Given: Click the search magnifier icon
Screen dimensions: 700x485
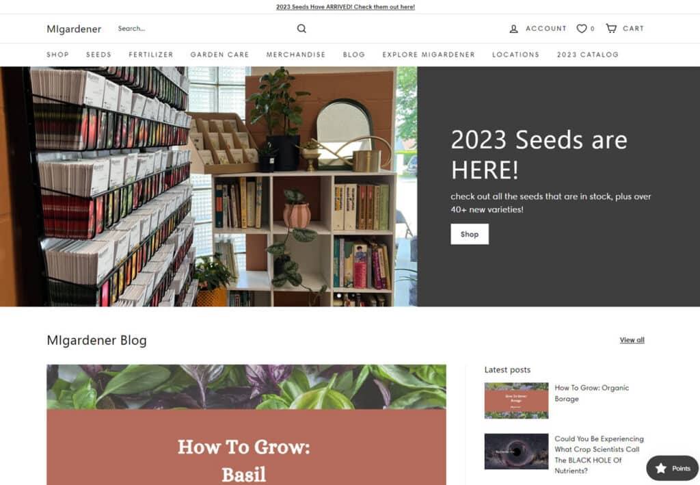Looking at the screenshot, I should point(301,29).
